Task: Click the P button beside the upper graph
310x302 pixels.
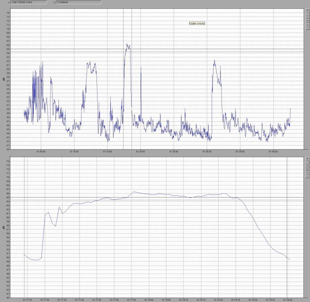Action: click(307, 11)
